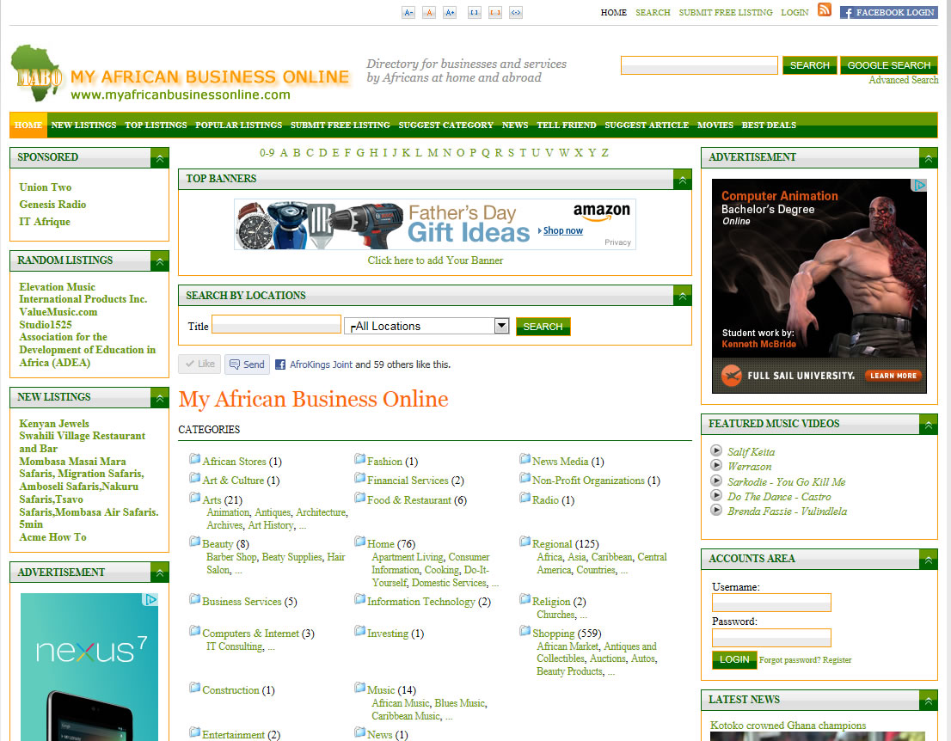The image size is (951, 741).
Task: Open Amazon Father's Day Gift Ideas banner
Action: coord(435,224)
